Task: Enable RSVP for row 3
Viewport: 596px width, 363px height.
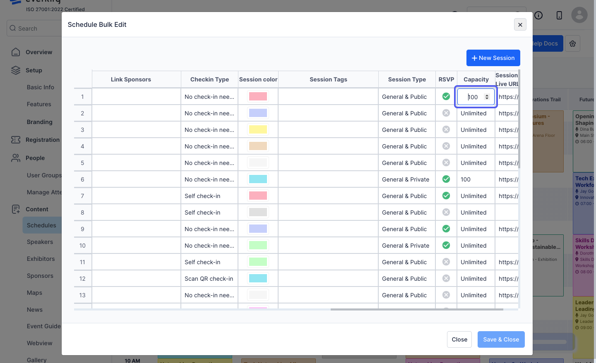Action: (446, 129)
